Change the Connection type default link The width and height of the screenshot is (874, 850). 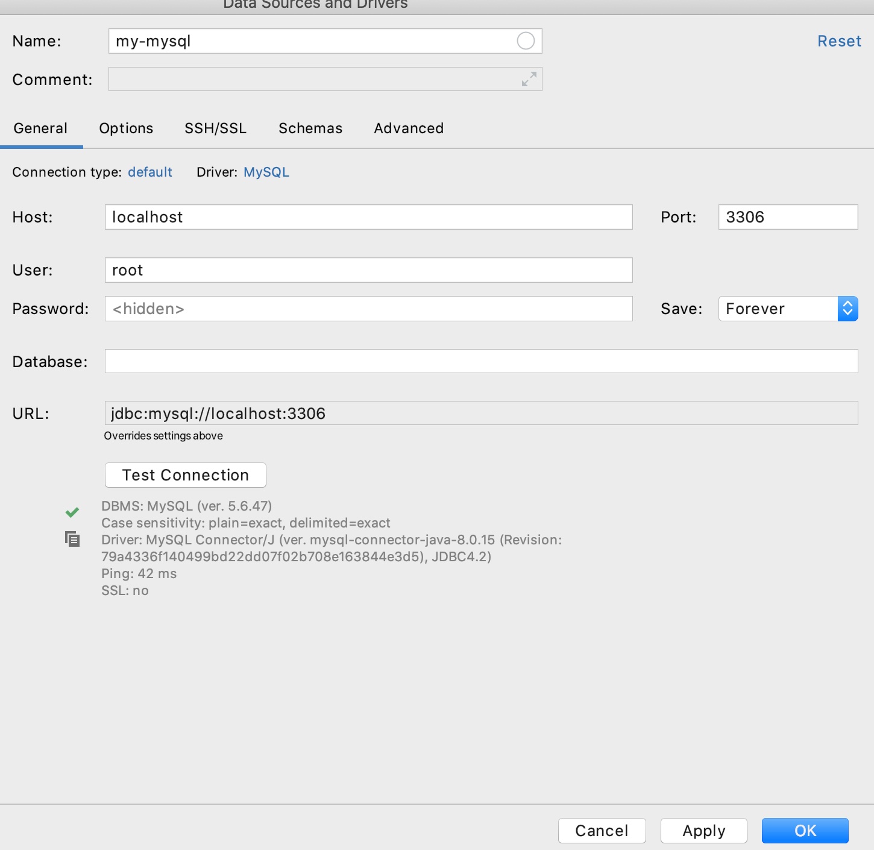pos(150,172)
